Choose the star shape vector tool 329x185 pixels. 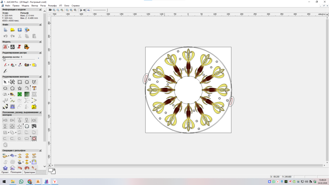pos(20,88)
